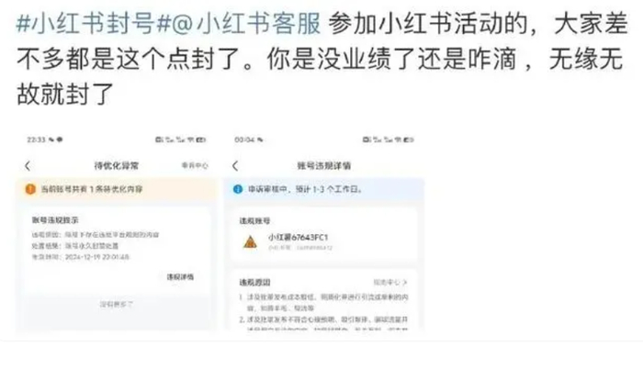Open the right phone screenshot thumbnail
The height and width of the screenshot is (368, 643).
coord(324,231)
